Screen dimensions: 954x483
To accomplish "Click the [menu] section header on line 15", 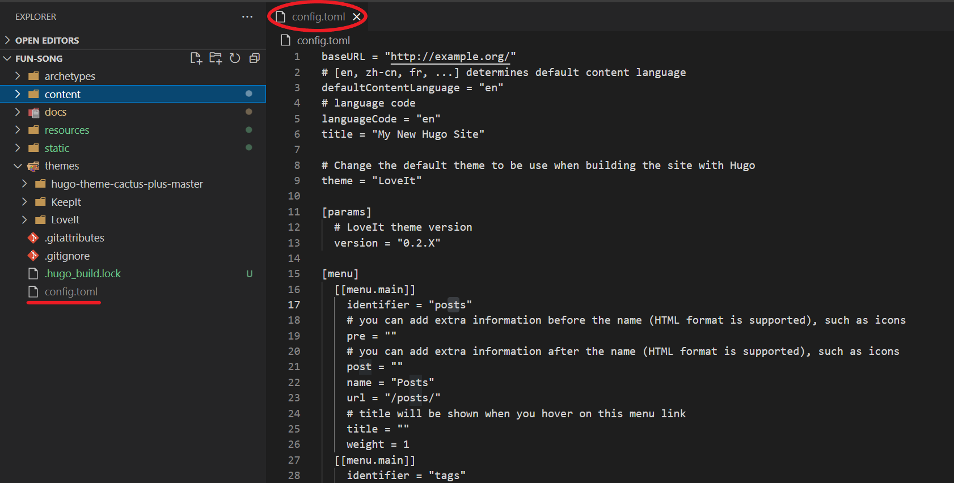I will [x=340, y=274].
